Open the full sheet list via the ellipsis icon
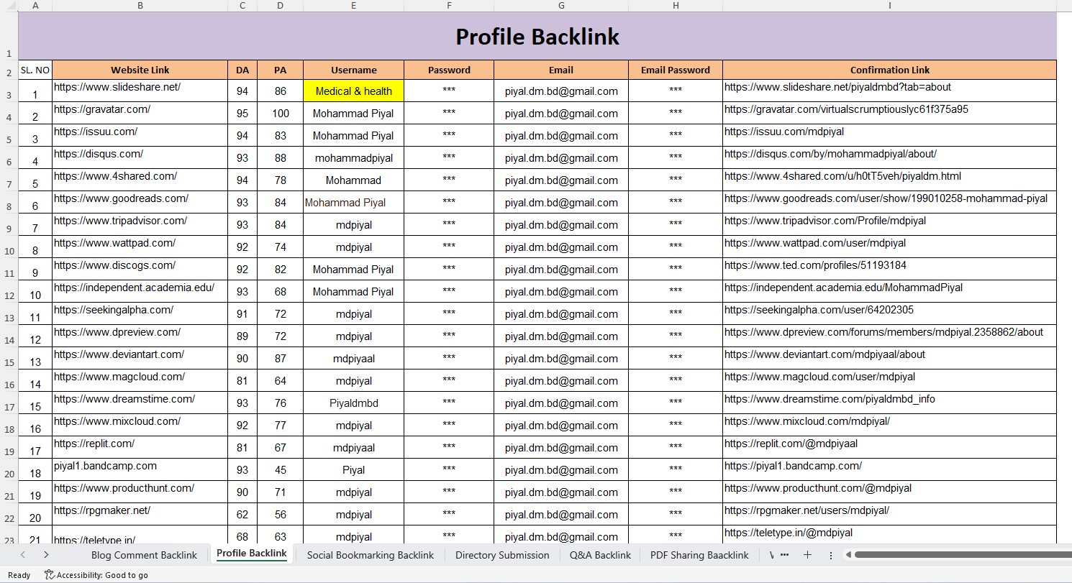Screen dimensions: 1072x583 coord(783,555)
